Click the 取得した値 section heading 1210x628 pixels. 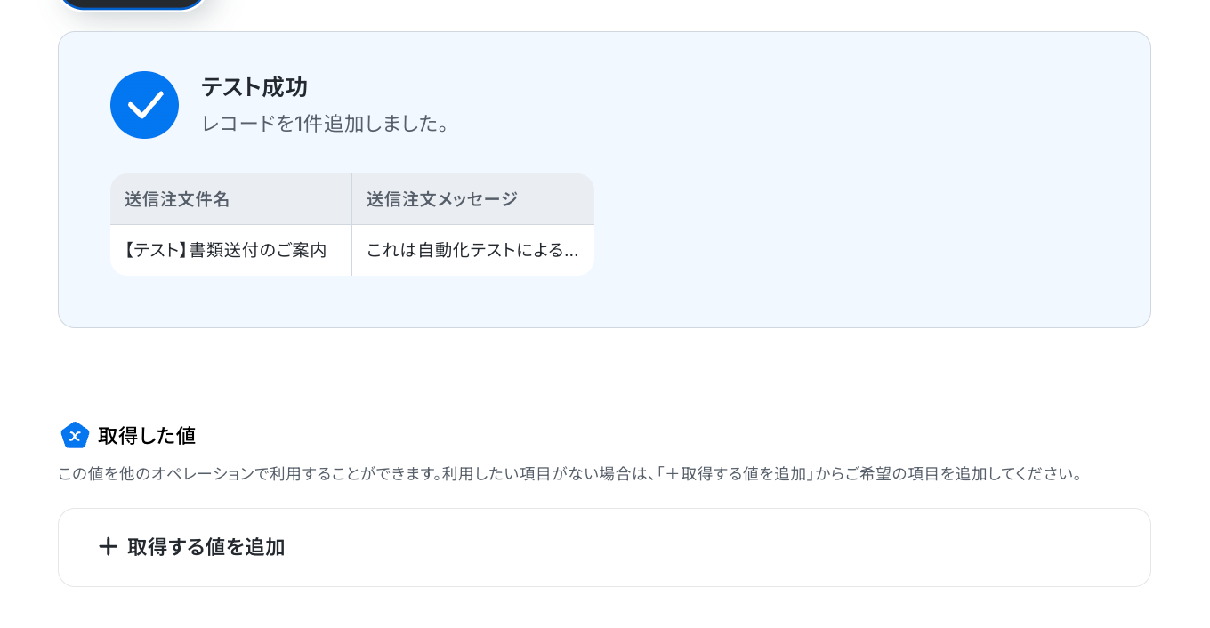tap(147, 435)
